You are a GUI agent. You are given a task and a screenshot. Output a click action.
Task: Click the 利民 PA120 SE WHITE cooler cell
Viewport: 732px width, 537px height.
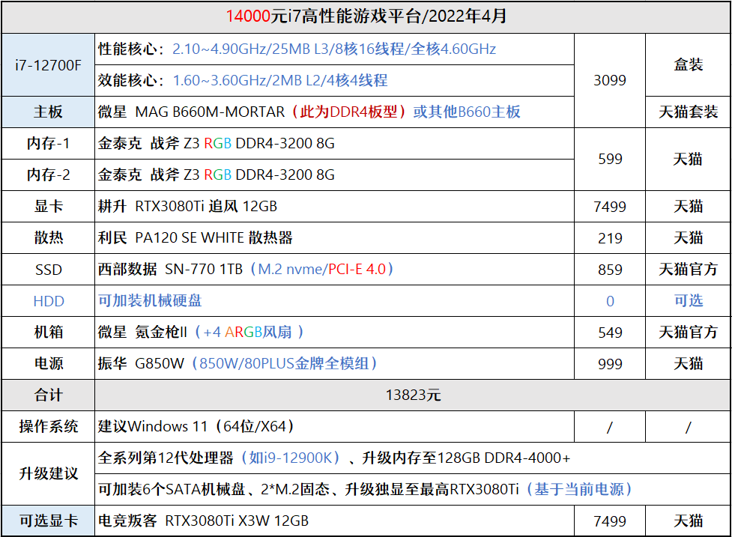(x=334, y=238)
